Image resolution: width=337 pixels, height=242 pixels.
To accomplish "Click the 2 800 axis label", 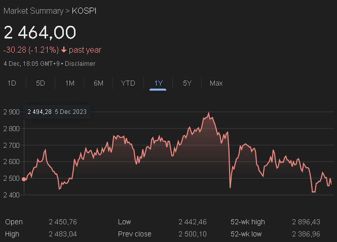I will click(x=11, y=129).
